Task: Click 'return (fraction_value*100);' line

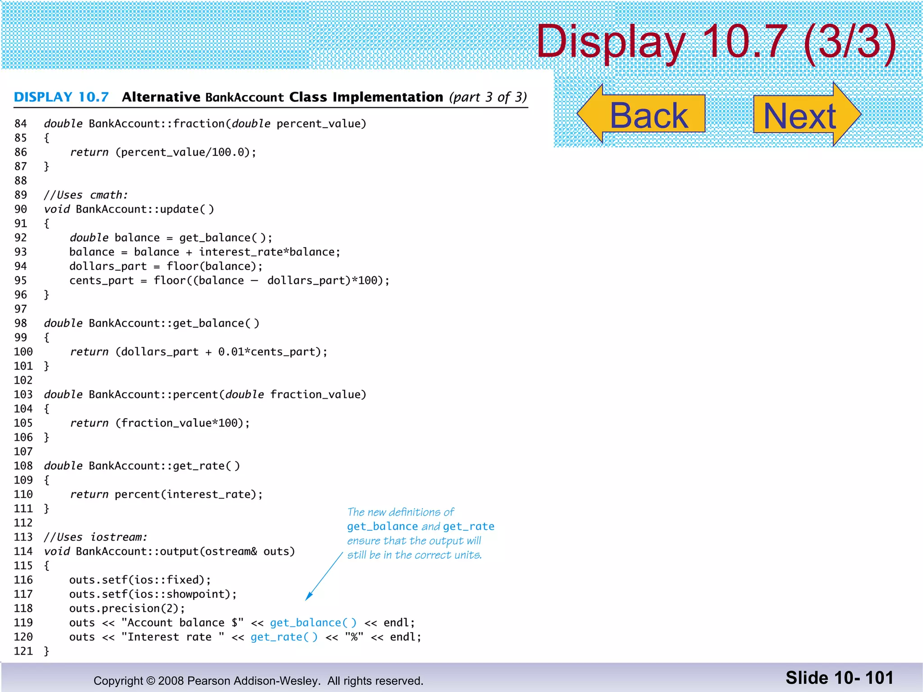Action: click(160, 423)
